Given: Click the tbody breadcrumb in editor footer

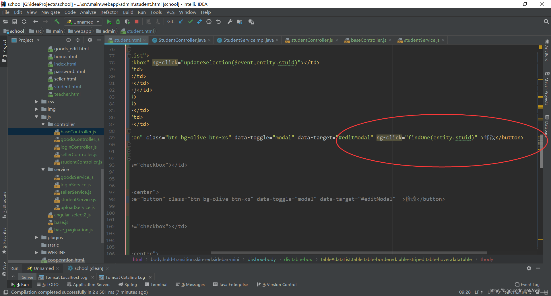Looking at the screenshot, I should [x=487, y=259].
